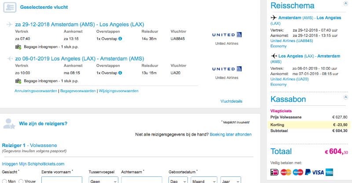352x183 pixels.
Task: Open the Annuleringsvoorwaarden link
Action: (x=36, y=91)
